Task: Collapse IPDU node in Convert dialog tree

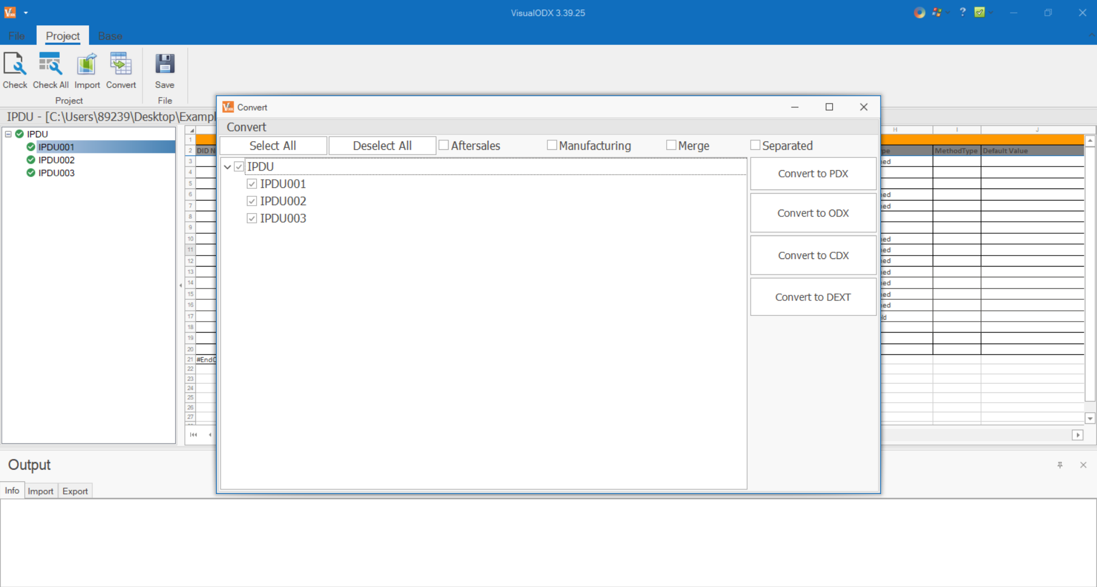Action: 227,167
